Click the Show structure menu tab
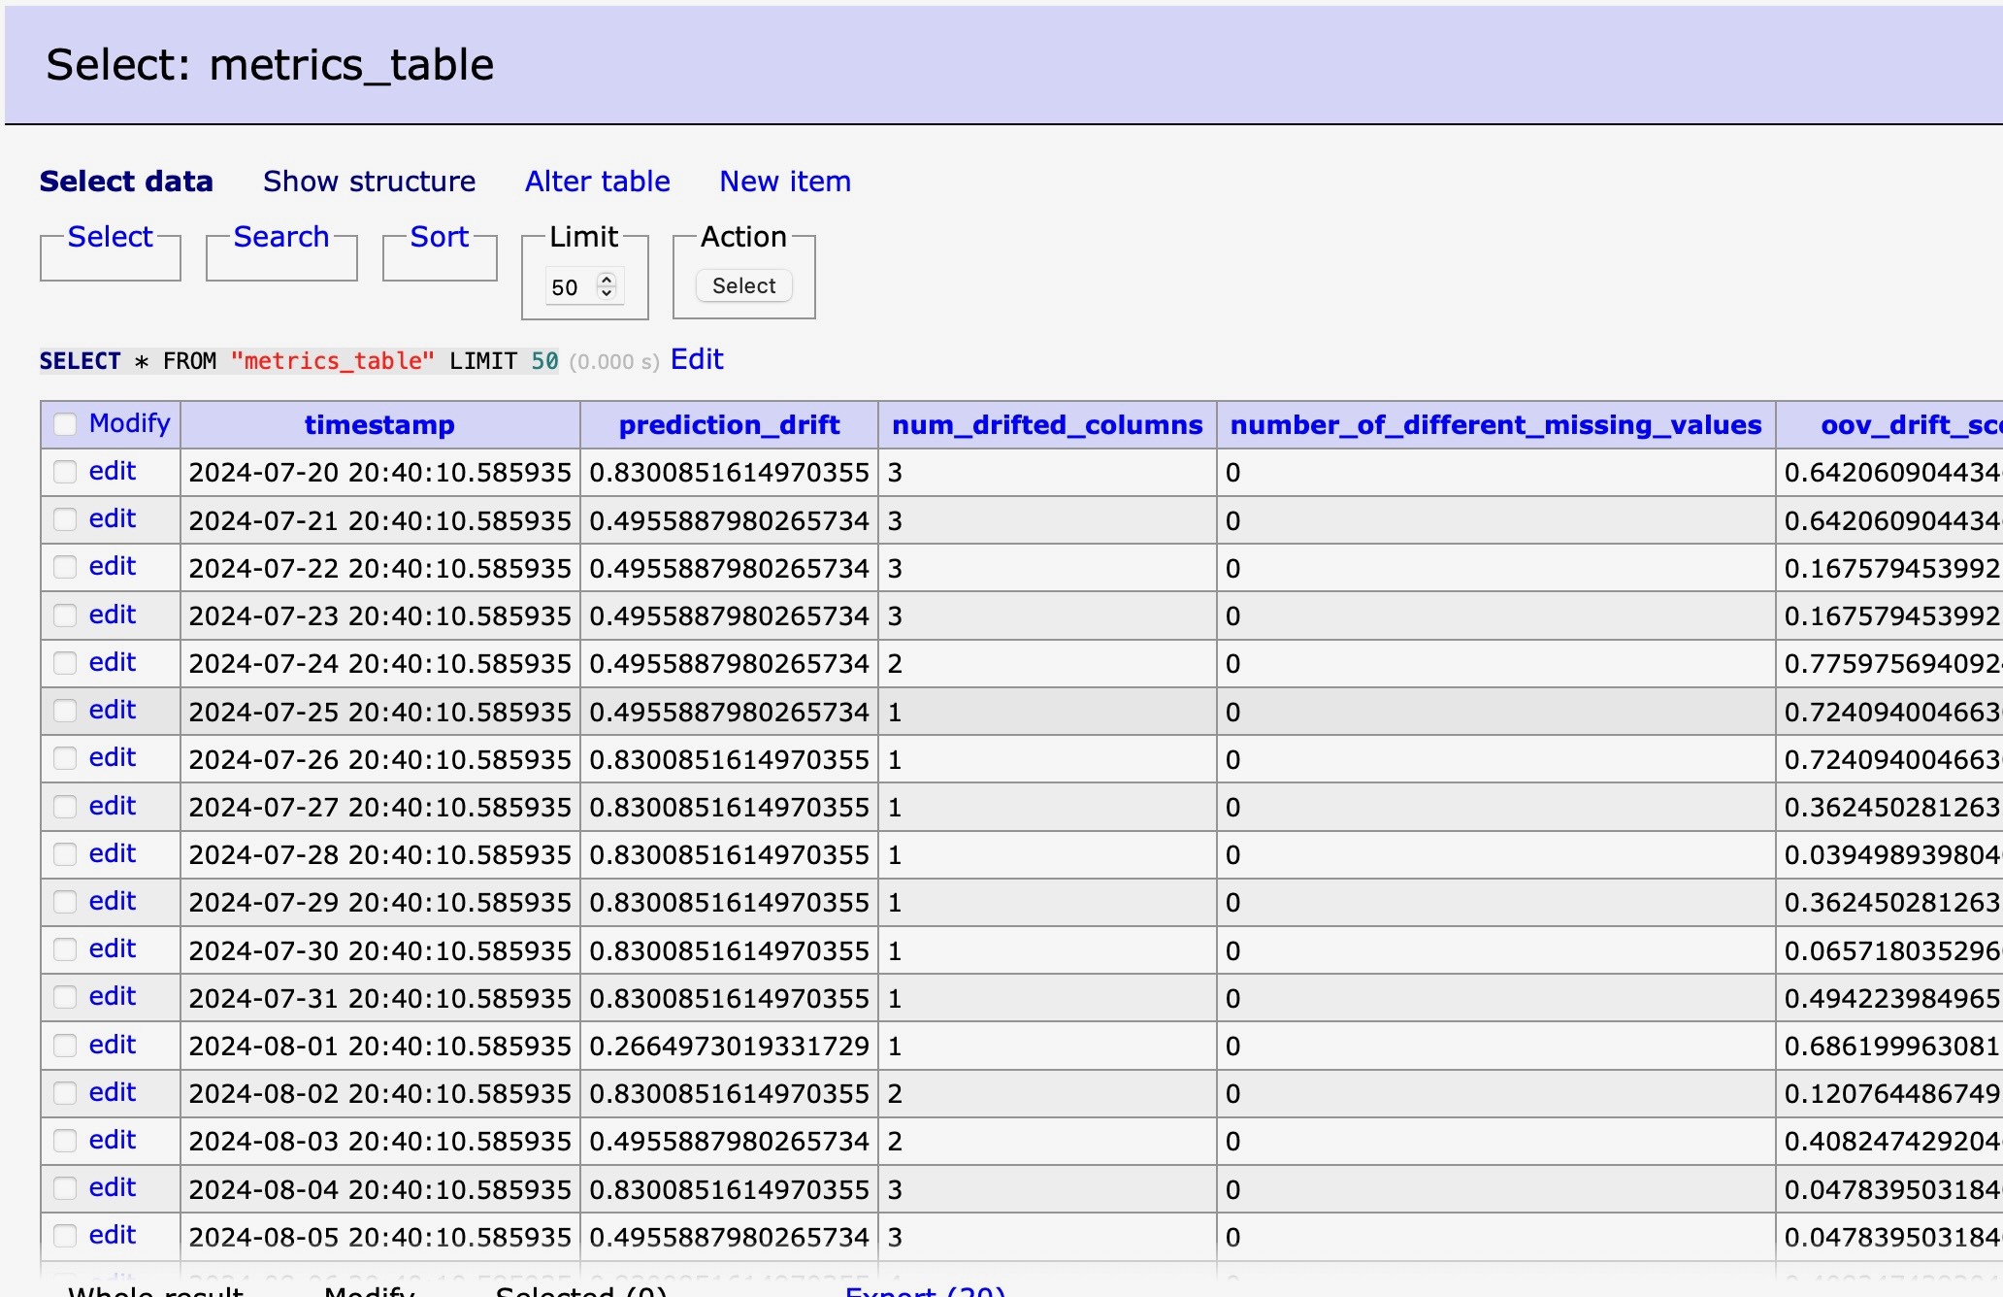Screen dimensions: 2003x1297 pos(368,182)
